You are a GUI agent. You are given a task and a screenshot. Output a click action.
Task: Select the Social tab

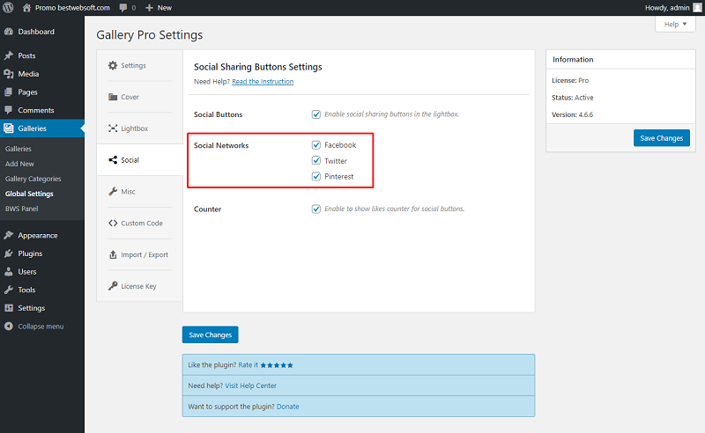(130, 160)
